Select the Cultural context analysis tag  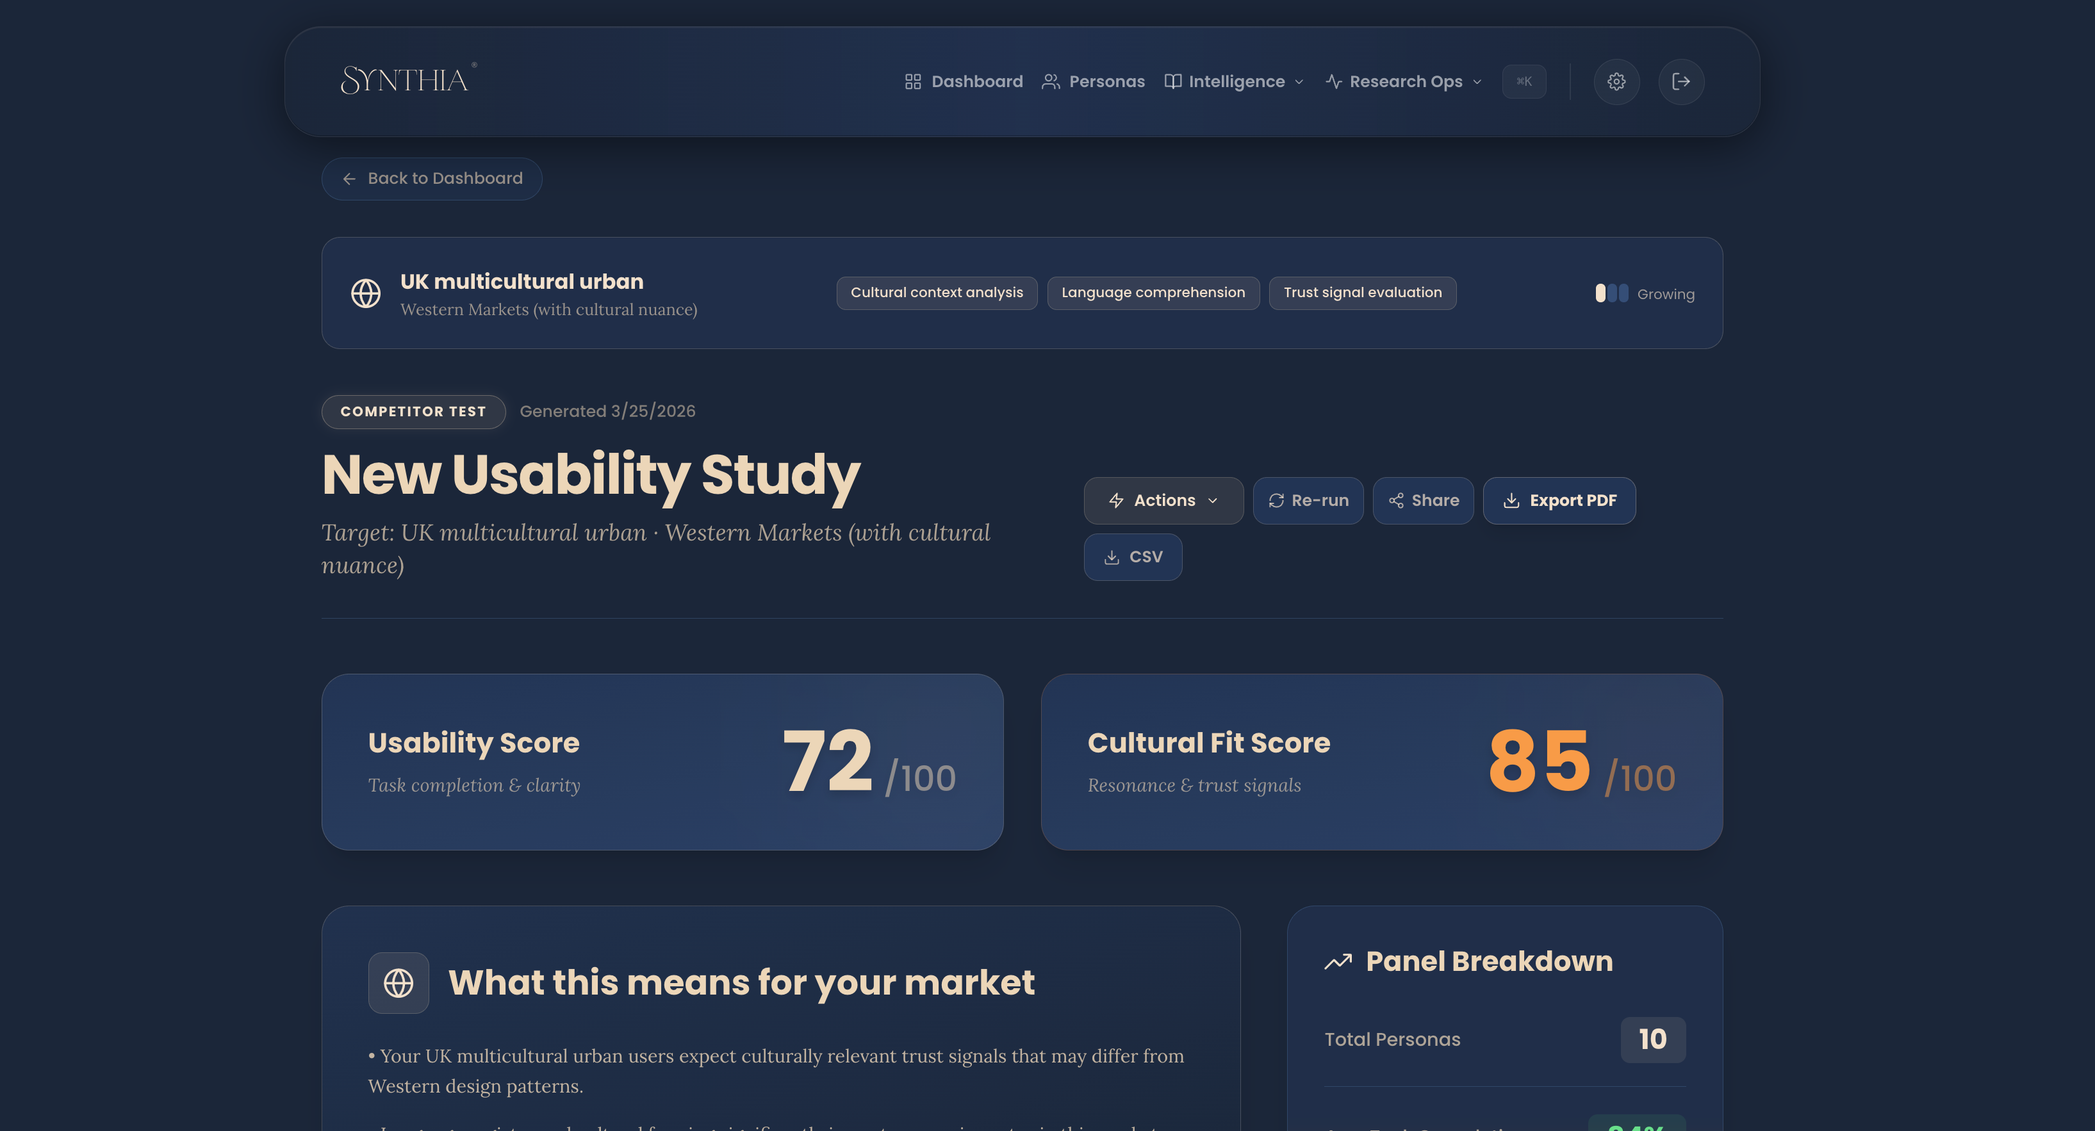pos(936,293)
